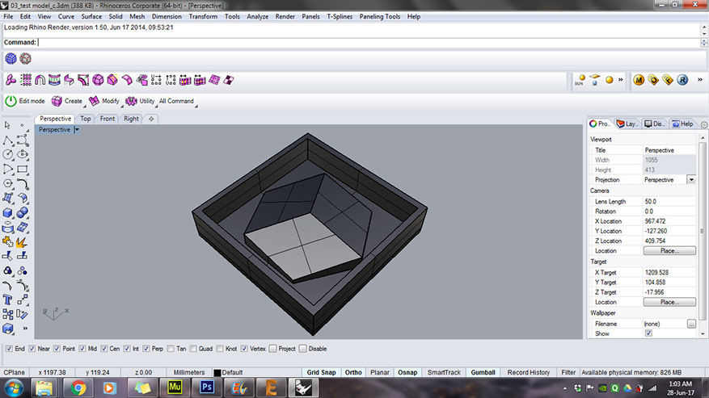Viewport: 709px width, 398px height.
Task: Toggle Gumball in status bar
Action: coord(483,373)
